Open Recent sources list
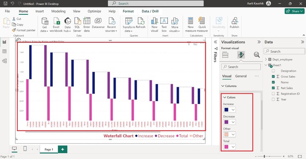Screen dimensions: 306x159 [111, 25]
